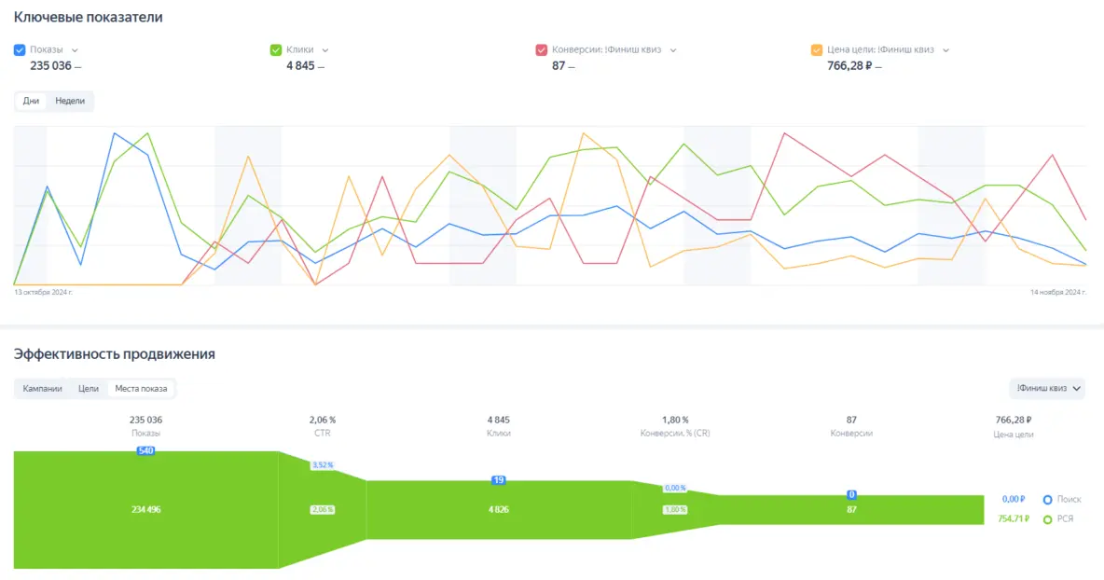Select the Места показа tab
Viewport: 1104px width, 580px height.
(x=141, y=389)
